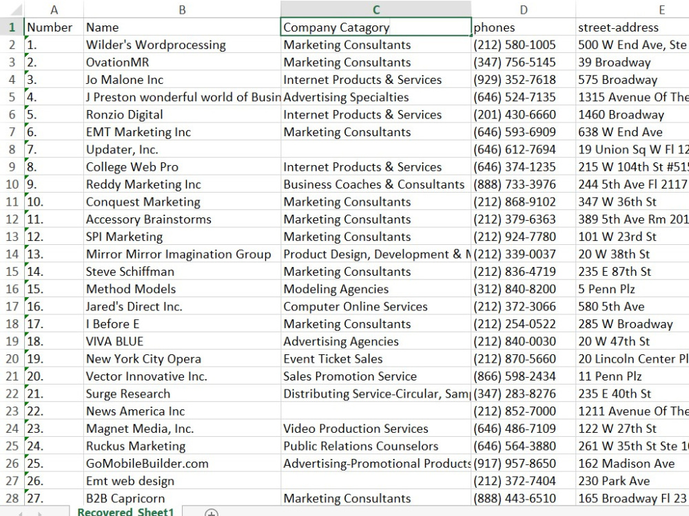This screenshot has width=689, height=516.
Task: Select column B header
Action: click(182, 10)
